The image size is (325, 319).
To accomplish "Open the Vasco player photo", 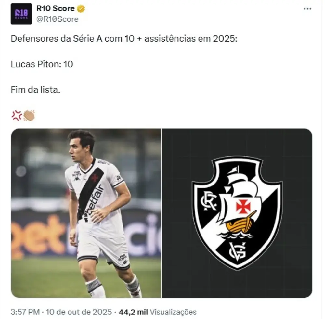I will click(x=86, y=213).
